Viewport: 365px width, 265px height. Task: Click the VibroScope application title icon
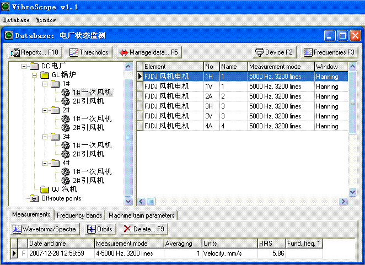pyautogui.click(x=6, y=7)
